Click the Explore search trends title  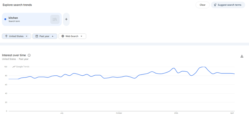pos(17,5)
